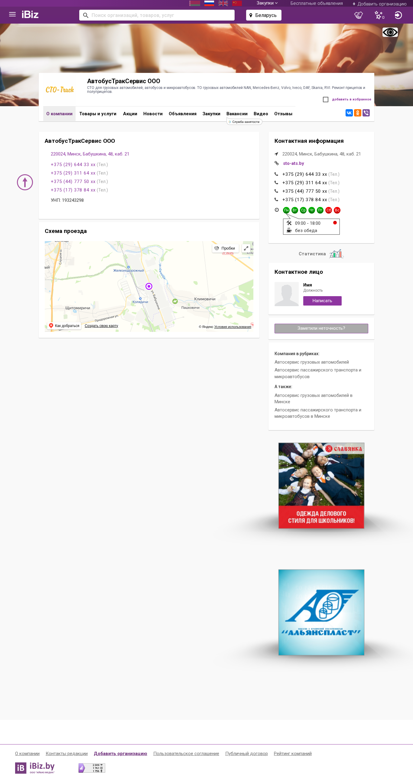Open the Отзывы tab

283,114
